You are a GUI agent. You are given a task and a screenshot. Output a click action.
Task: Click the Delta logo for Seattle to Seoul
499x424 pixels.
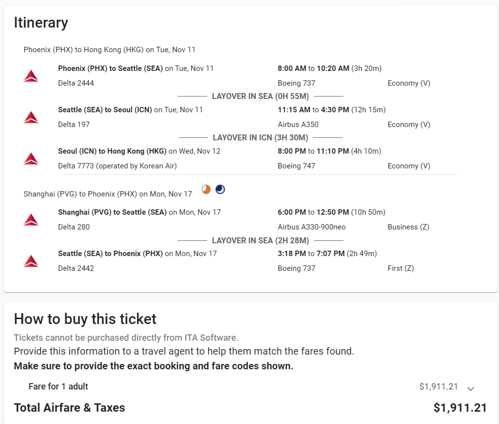point(31,117)
